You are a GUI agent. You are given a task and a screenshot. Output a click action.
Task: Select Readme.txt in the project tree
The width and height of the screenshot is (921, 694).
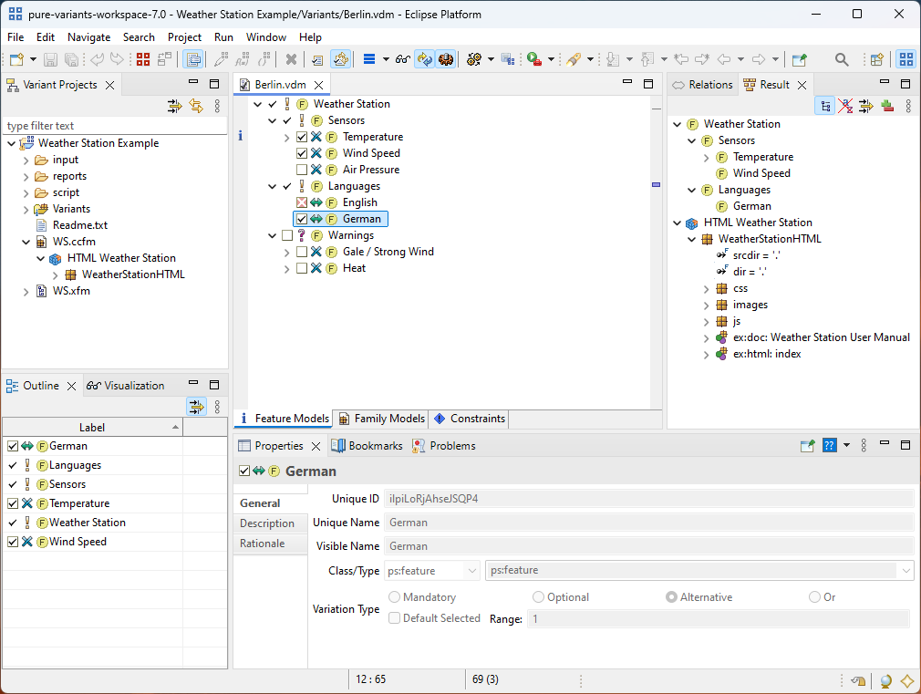(x=79, y=225)
